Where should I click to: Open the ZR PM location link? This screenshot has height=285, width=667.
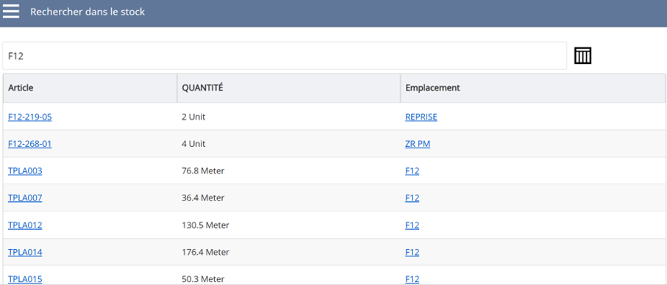[418, 144]
